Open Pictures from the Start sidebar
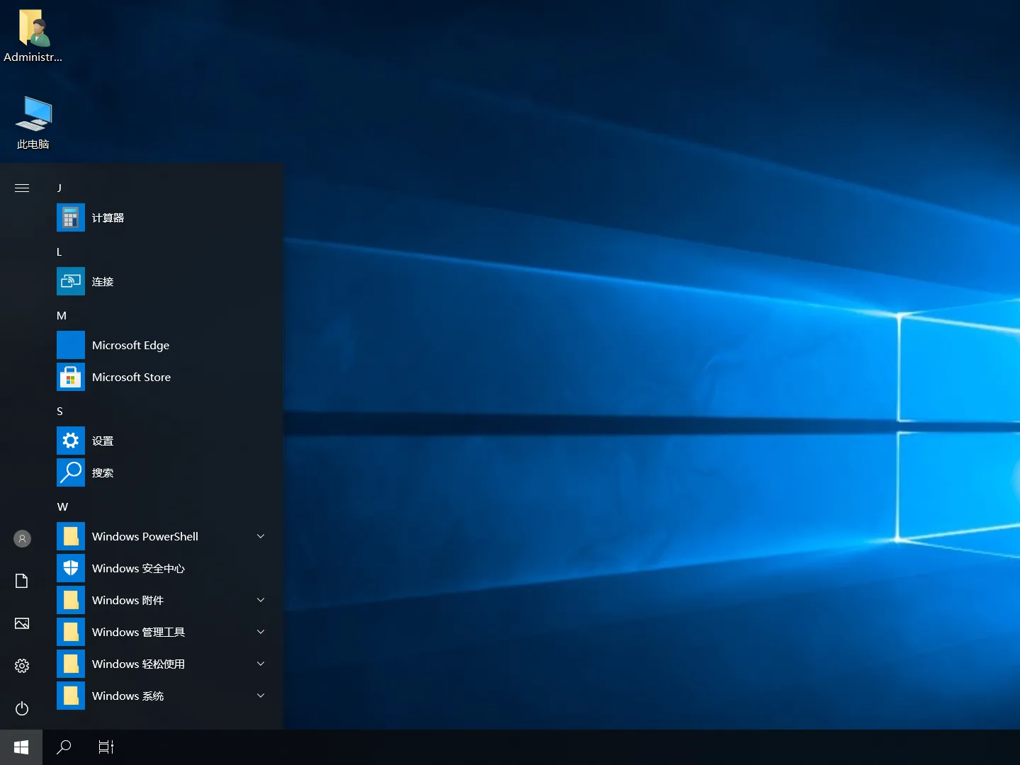The image size is (1020, 765). coord(21,623)
